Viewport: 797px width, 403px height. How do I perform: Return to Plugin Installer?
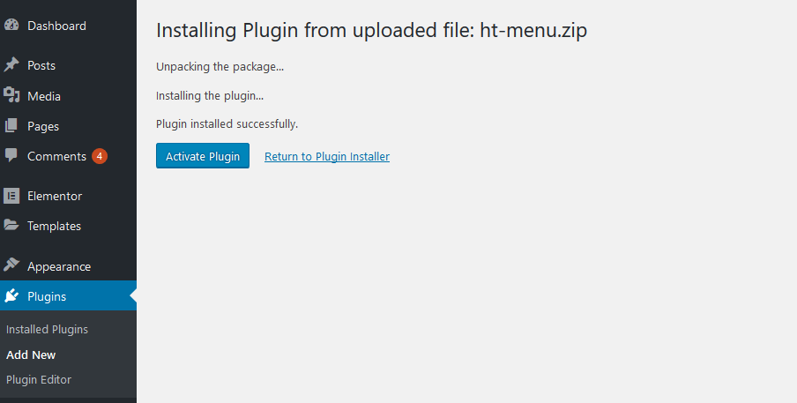click(327, 156)
